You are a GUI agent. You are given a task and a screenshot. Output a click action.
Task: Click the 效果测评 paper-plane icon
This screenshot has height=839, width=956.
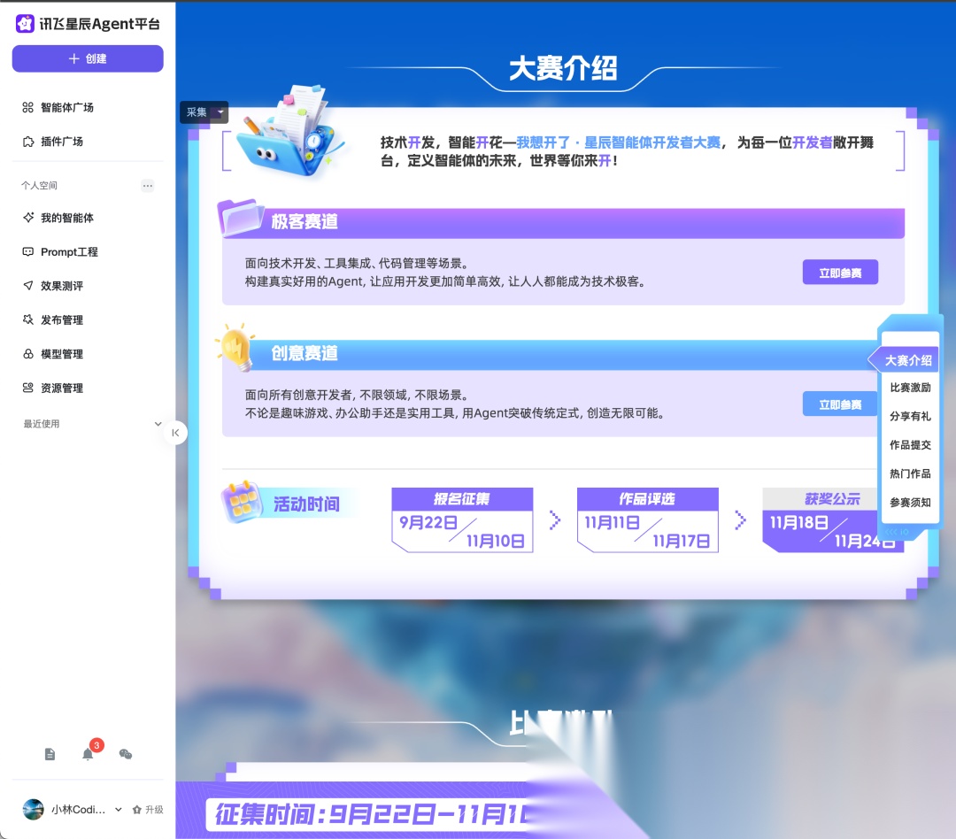click(x=28, y=286)
